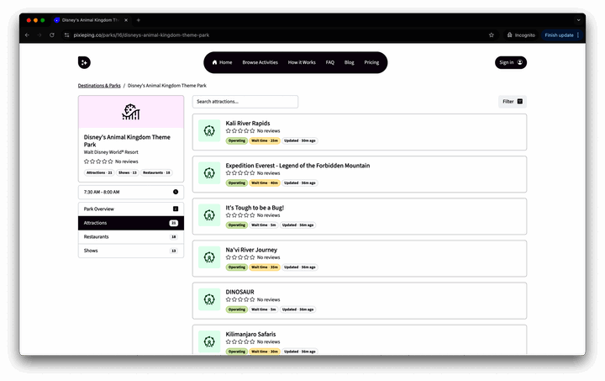Click the Search attractions input field
This screenshot has width=605, height=381.
pyautogui.click(x=245, y=102)
